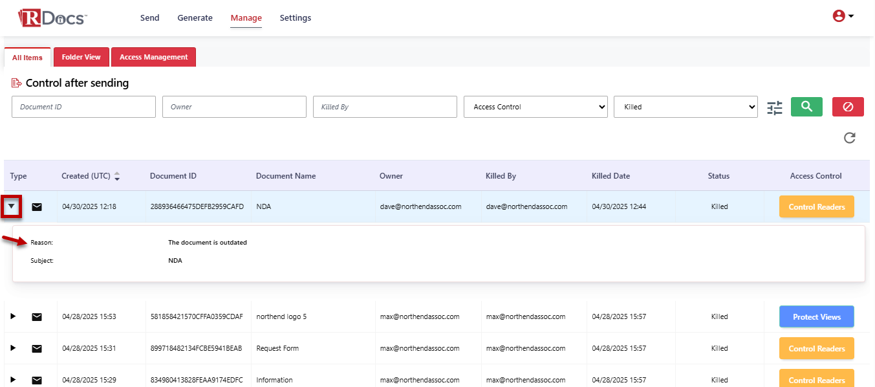Screen dimensions: 875x387
Task: Click the 04/28/2025 15:29 created date
Action: point(89,380)
